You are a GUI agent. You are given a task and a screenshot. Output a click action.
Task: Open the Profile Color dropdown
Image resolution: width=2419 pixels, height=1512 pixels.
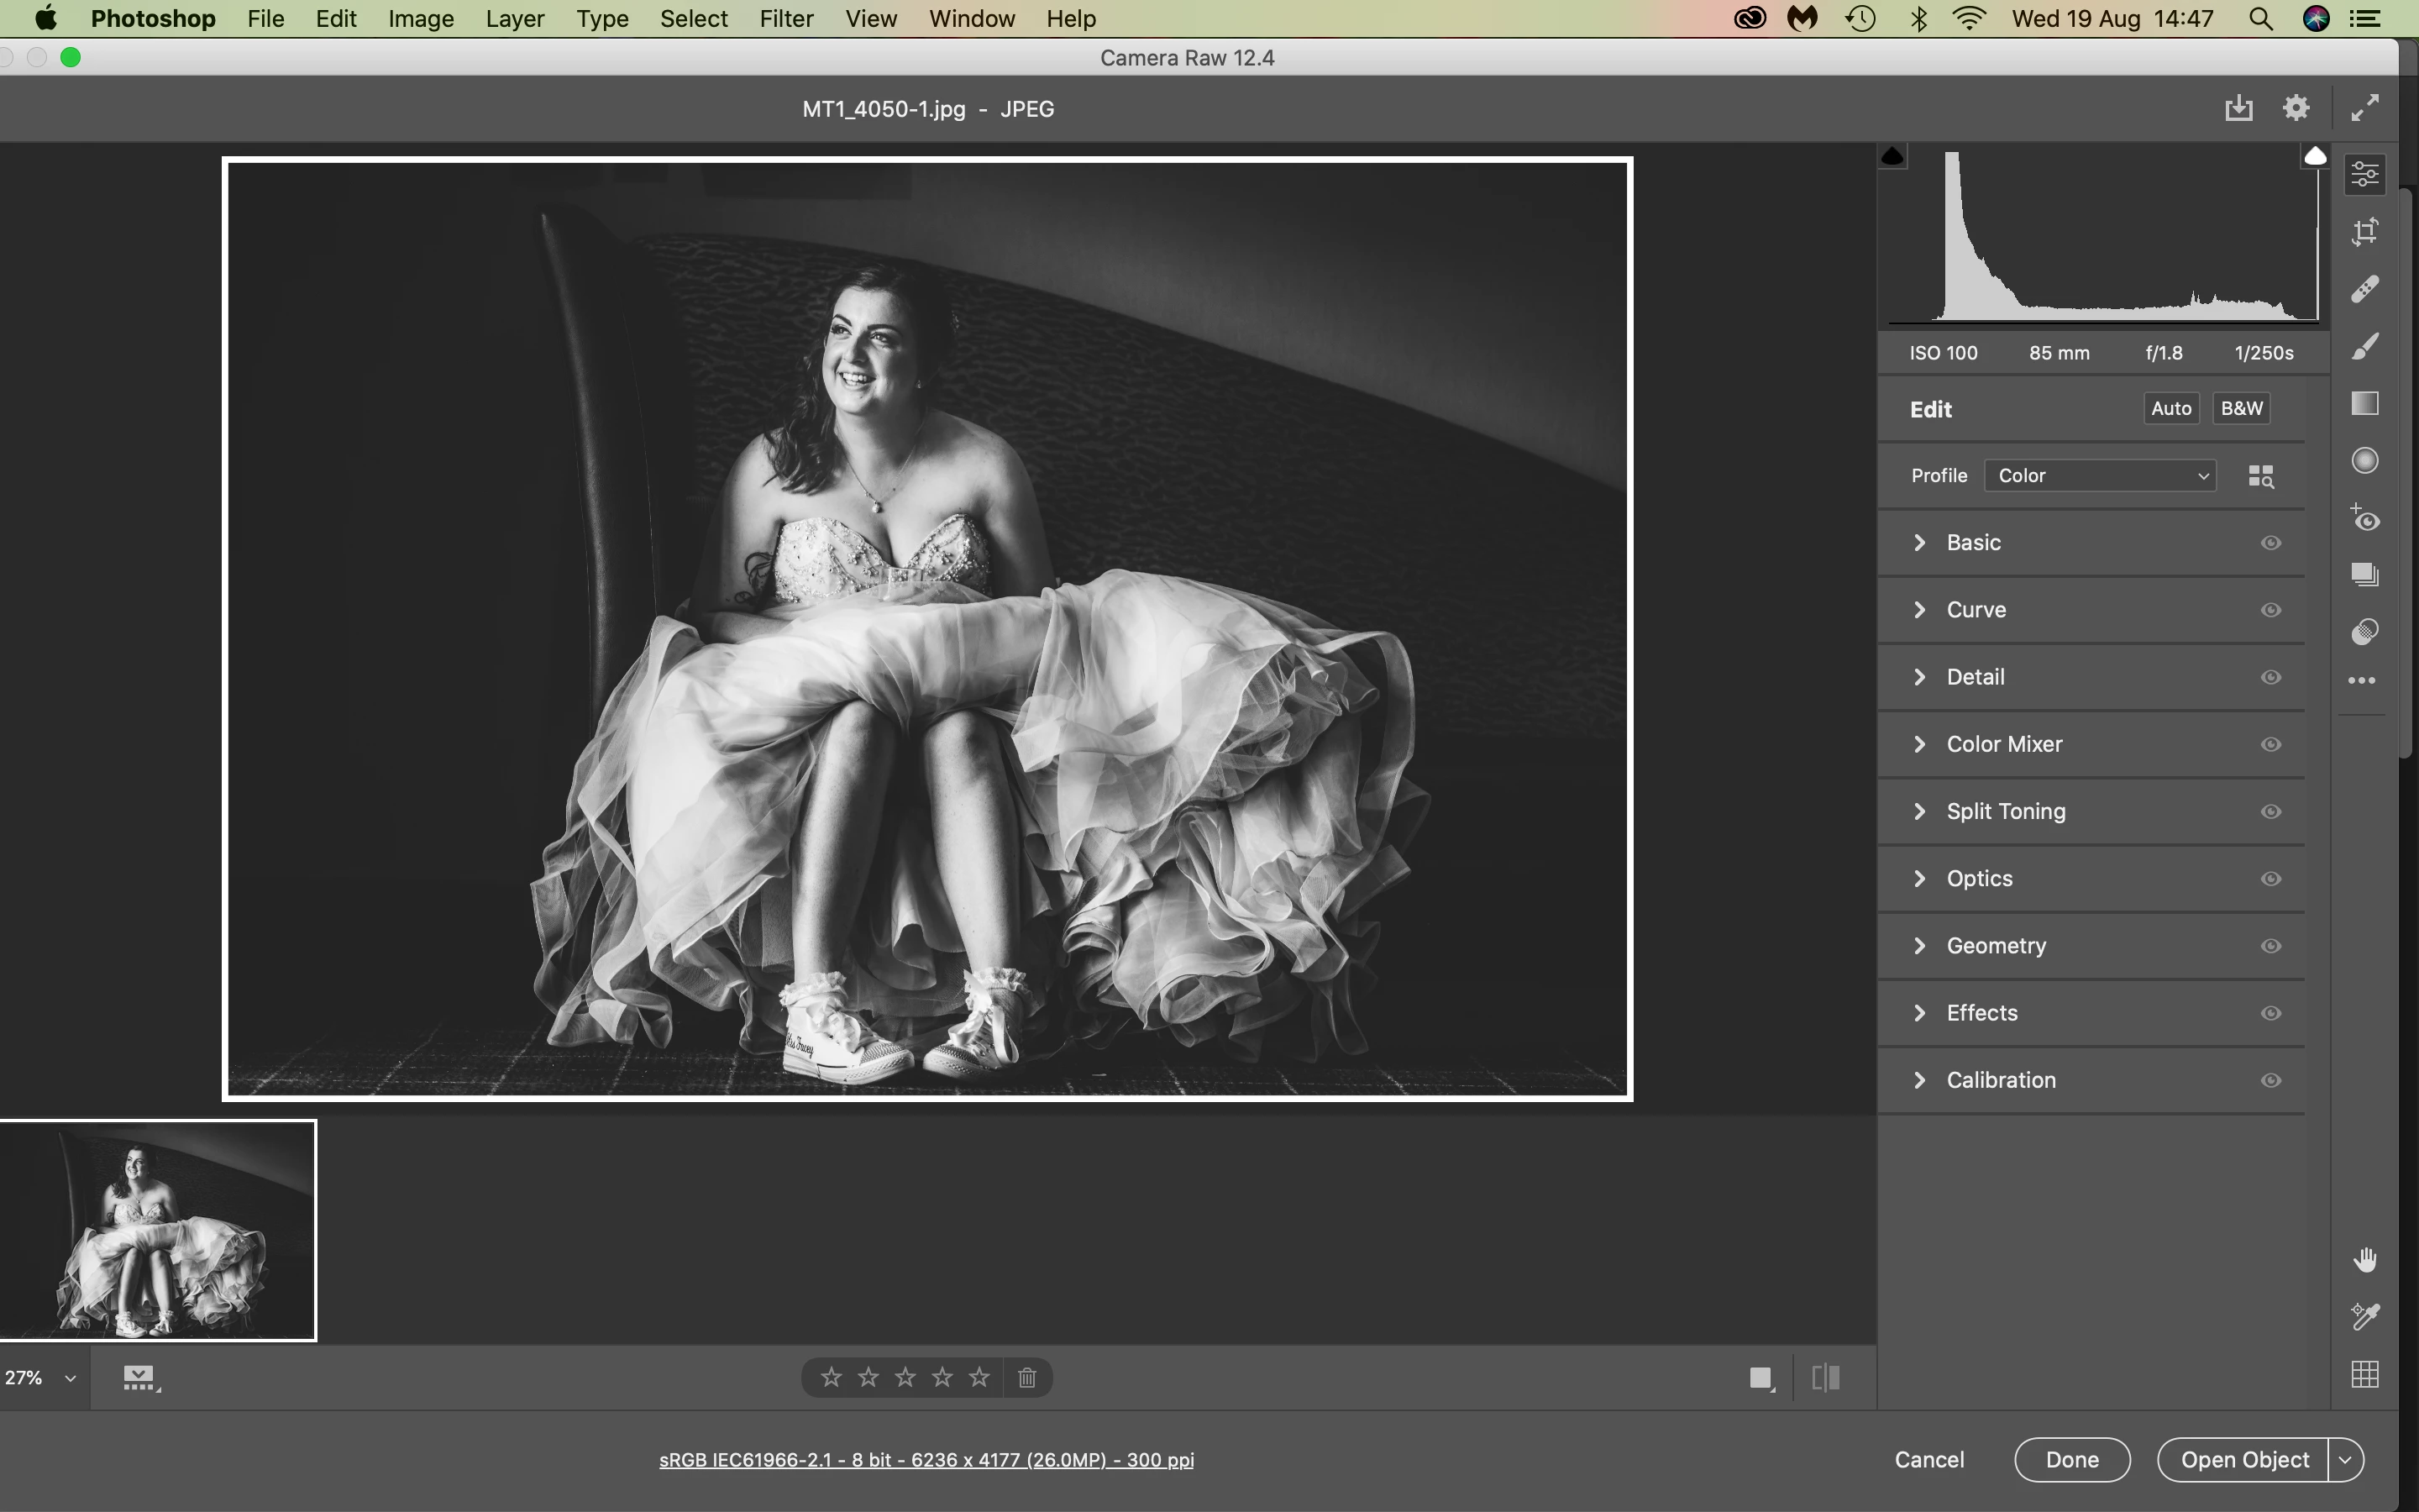coord(2100,476)
